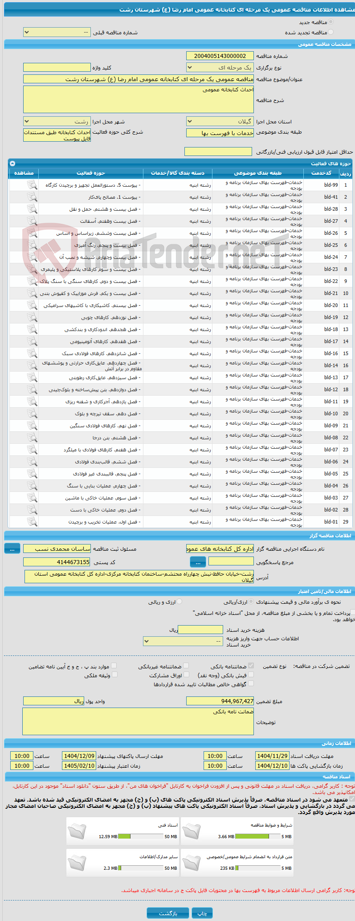The image size is (355, 921).
Task: Sort by the طبقه بندی موضوعی column header
Action: pos(258,173)
